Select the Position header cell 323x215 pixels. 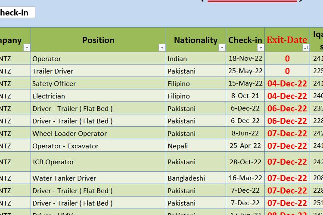pos(98,40)
